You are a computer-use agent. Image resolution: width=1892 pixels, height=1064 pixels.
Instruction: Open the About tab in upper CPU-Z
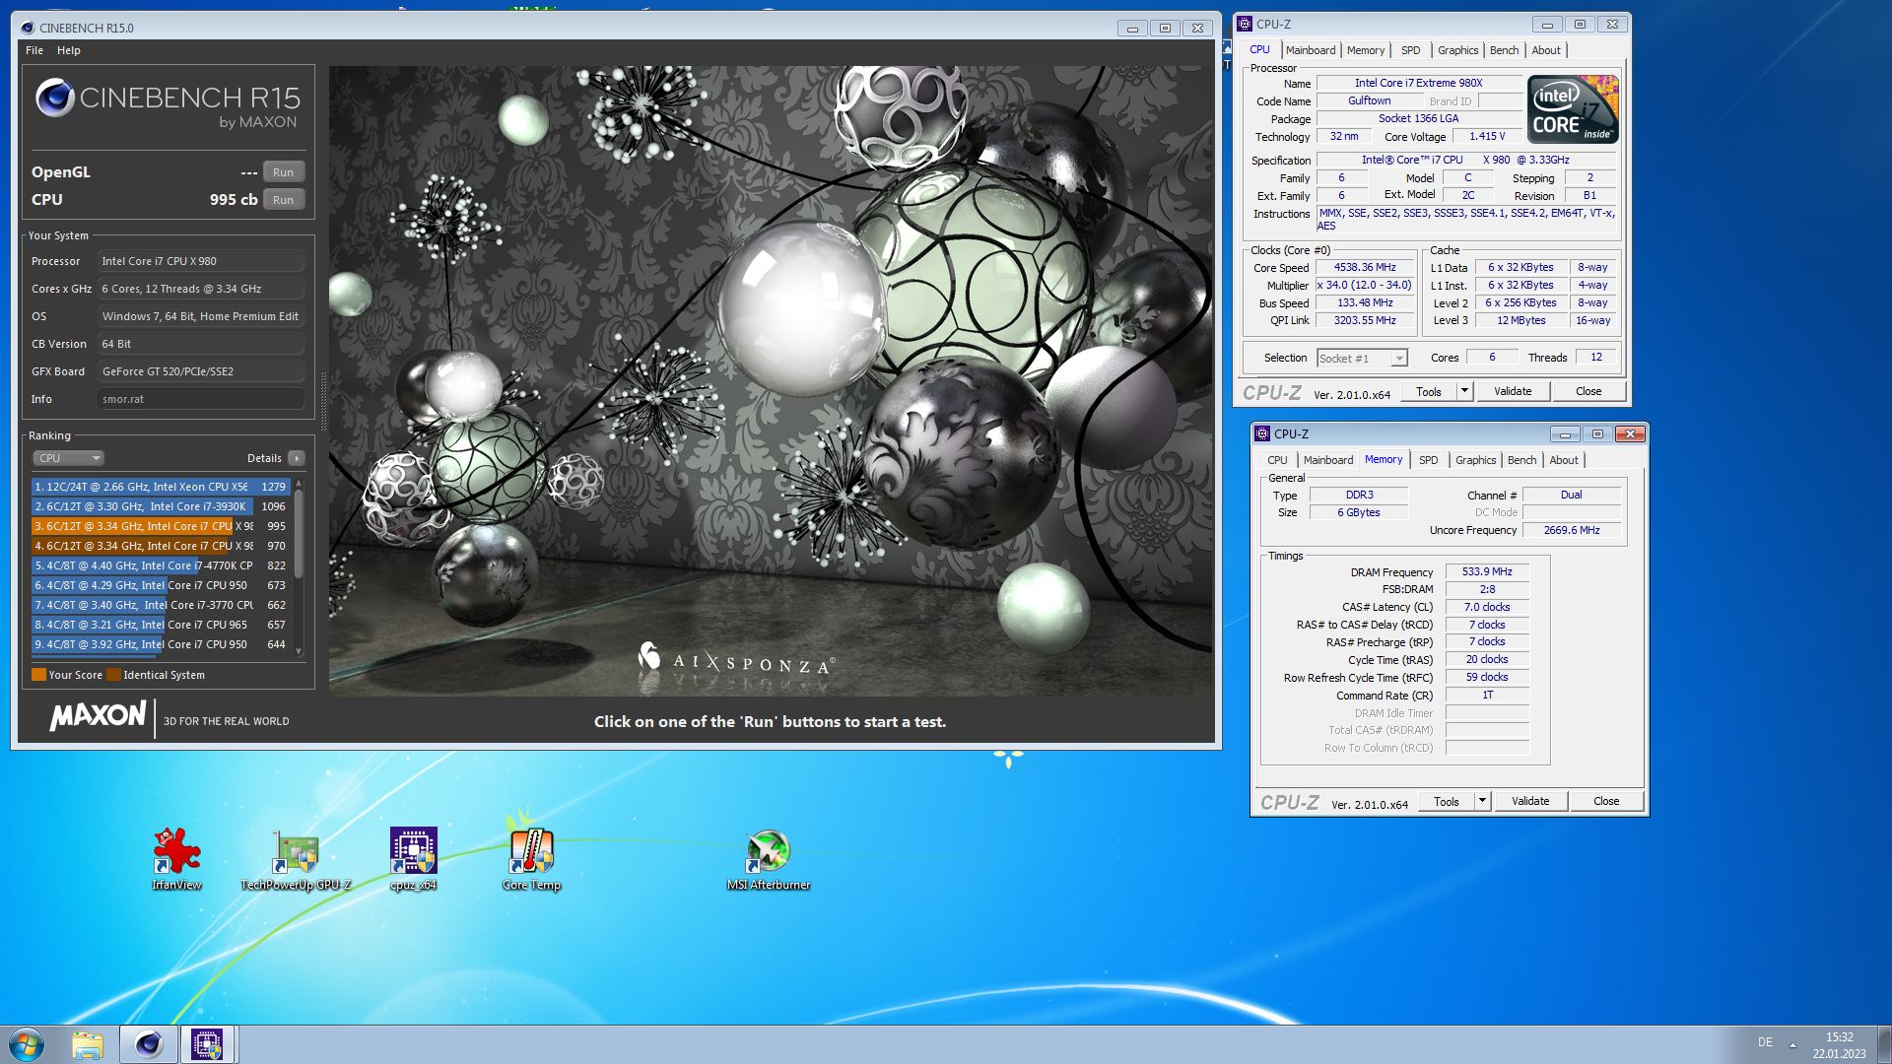coord(1546,50)
